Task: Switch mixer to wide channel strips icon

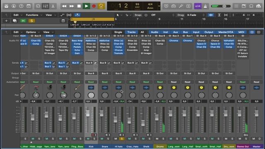Action: coord(258,32)
